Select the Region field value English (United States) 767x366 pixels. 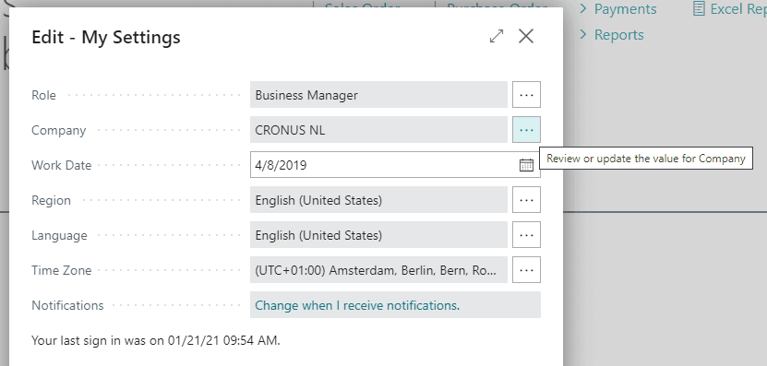(x=378, y=200)
